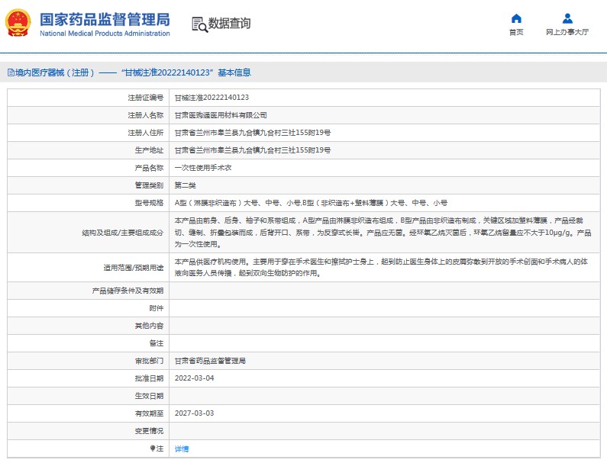Viewport: 607px width, 463px height.
Task: Click the 有效期至 label
Action: [x=149, y=413]
